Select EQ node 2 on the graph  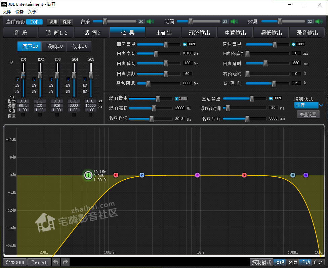tap(142, 175)
